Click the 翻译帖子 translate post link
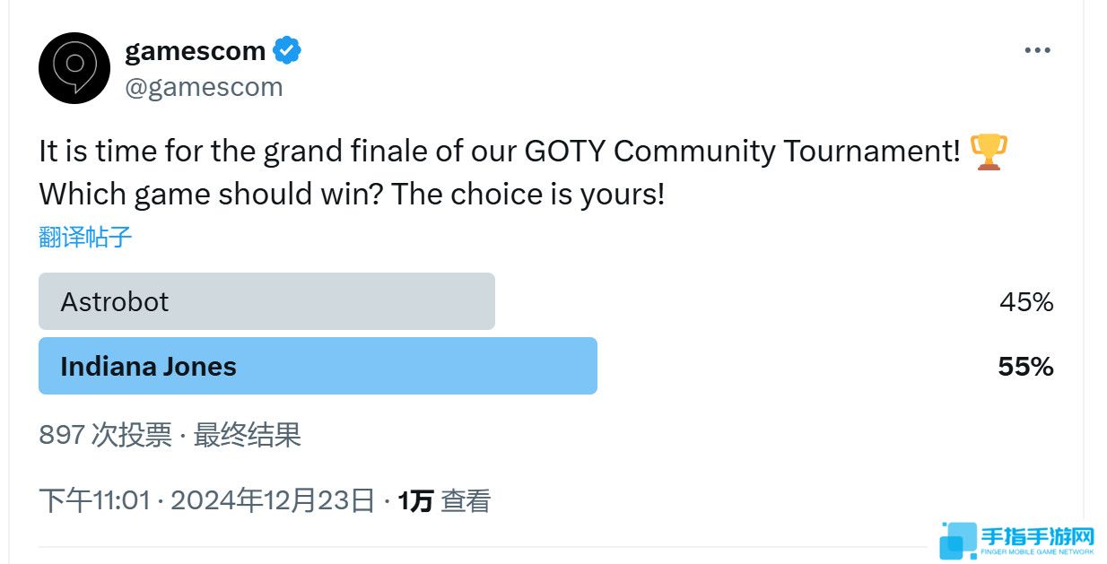Image resolution: width=1107 pixels, height=564 pixels. 85,237
